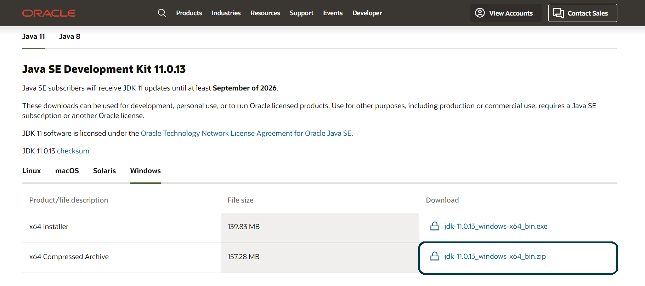645x286 pixels.
Task: Select the Linux platform tab
Action: [x=32, y=171]
